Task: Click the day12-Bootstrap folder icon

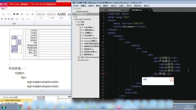Action: coord(77,19)
